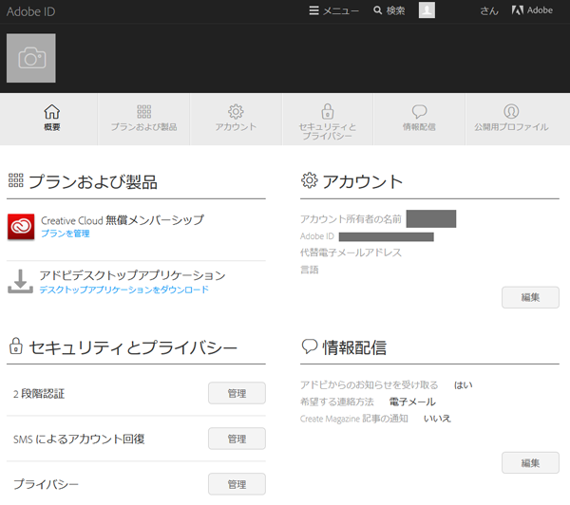Click the desktop app download arrow icon
Image resolution: width=570 pixels, height=505 pixels.
pos(20,282)
